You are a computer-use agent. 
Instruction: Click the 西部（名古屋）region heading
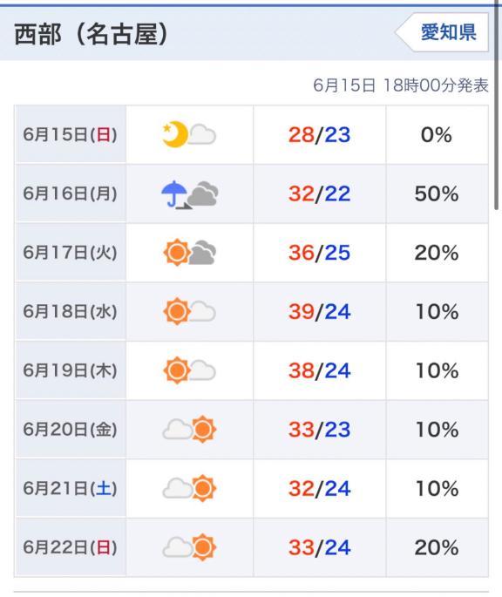click(x=91, y=34)
